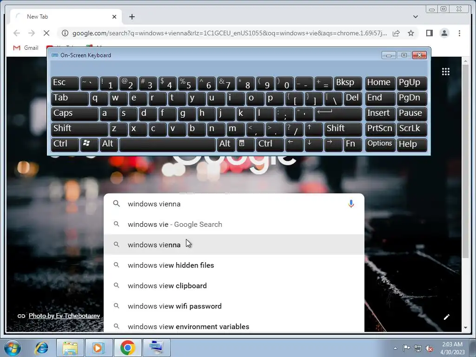The image size is (476, 357).
Task: Toggle left Ctrl key on On-Screen Keyboard
Action: (x=65, y=145)
